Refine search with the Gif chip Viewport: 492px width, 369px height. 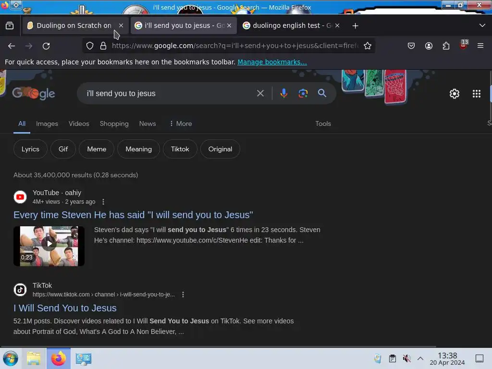(63, 149)
